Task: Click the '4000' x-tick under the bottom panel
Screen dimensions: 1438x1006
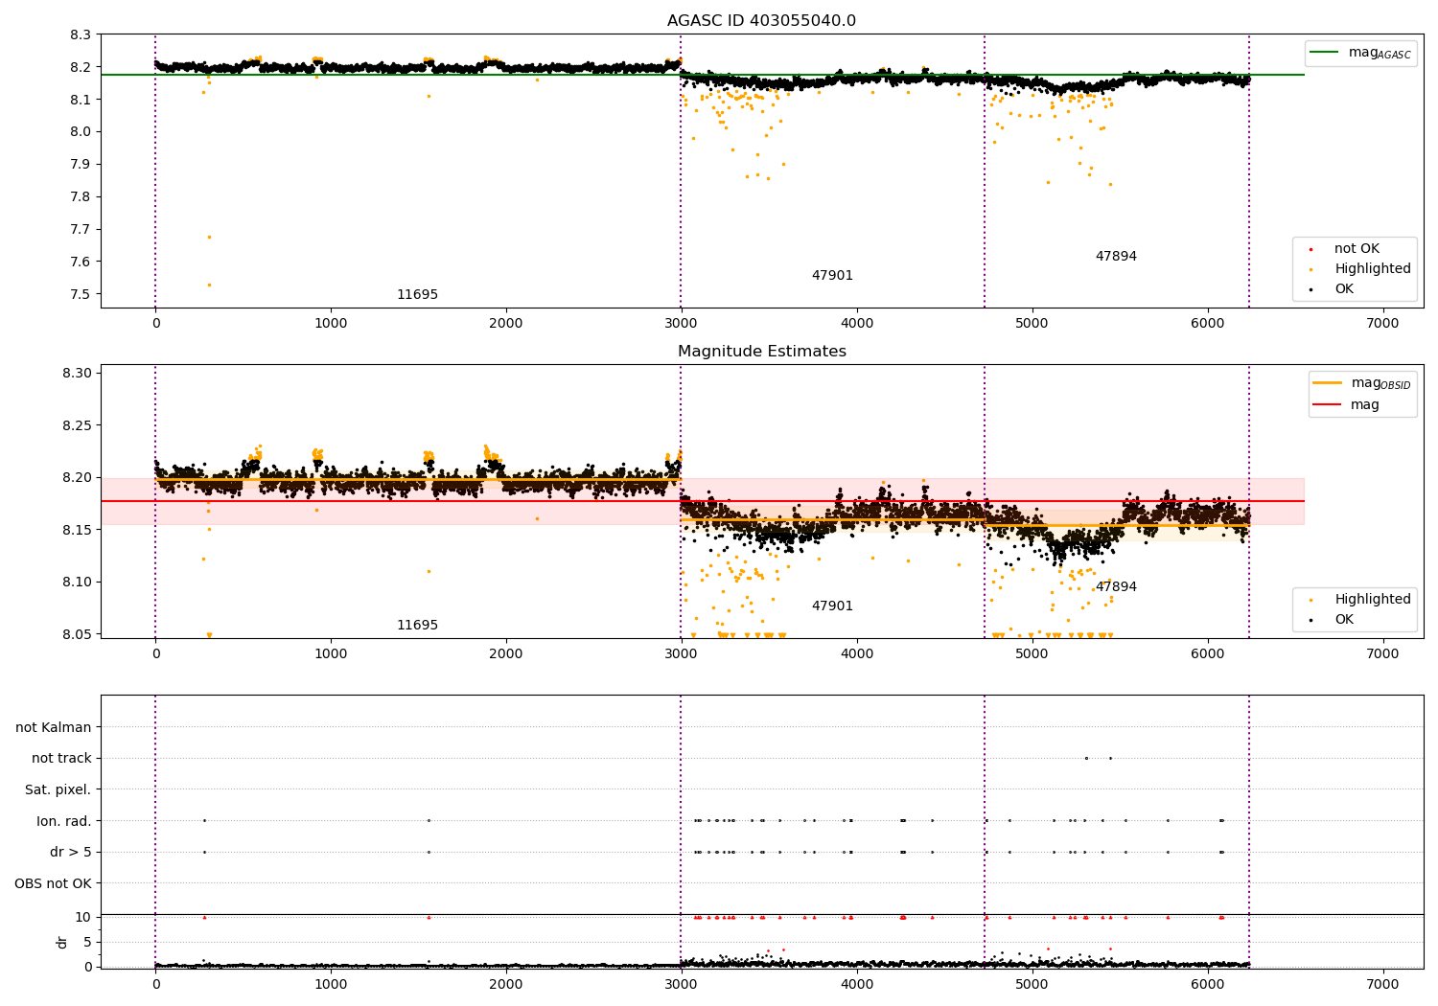Action: click(x=857, y=985)
